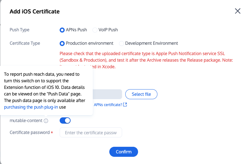Click the Add iOS Certificate title
This screenshot has width=248, height=164.
point(35,12)
